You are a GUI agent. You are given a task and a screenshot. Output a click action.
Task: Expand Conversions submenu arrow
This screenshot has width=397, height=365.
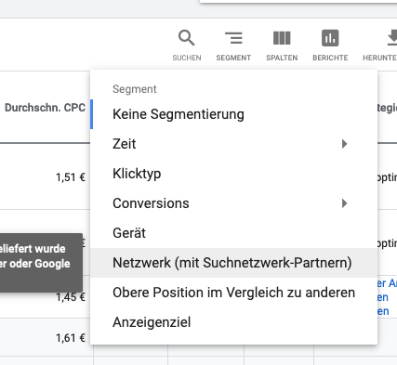(344, 203)
